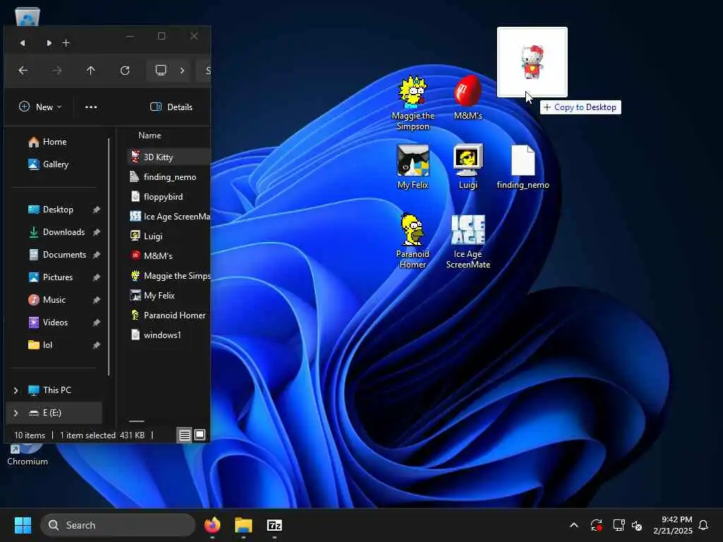Open the muted volume tray icon
Screen dimensions: 723x542
click(638, 525)
